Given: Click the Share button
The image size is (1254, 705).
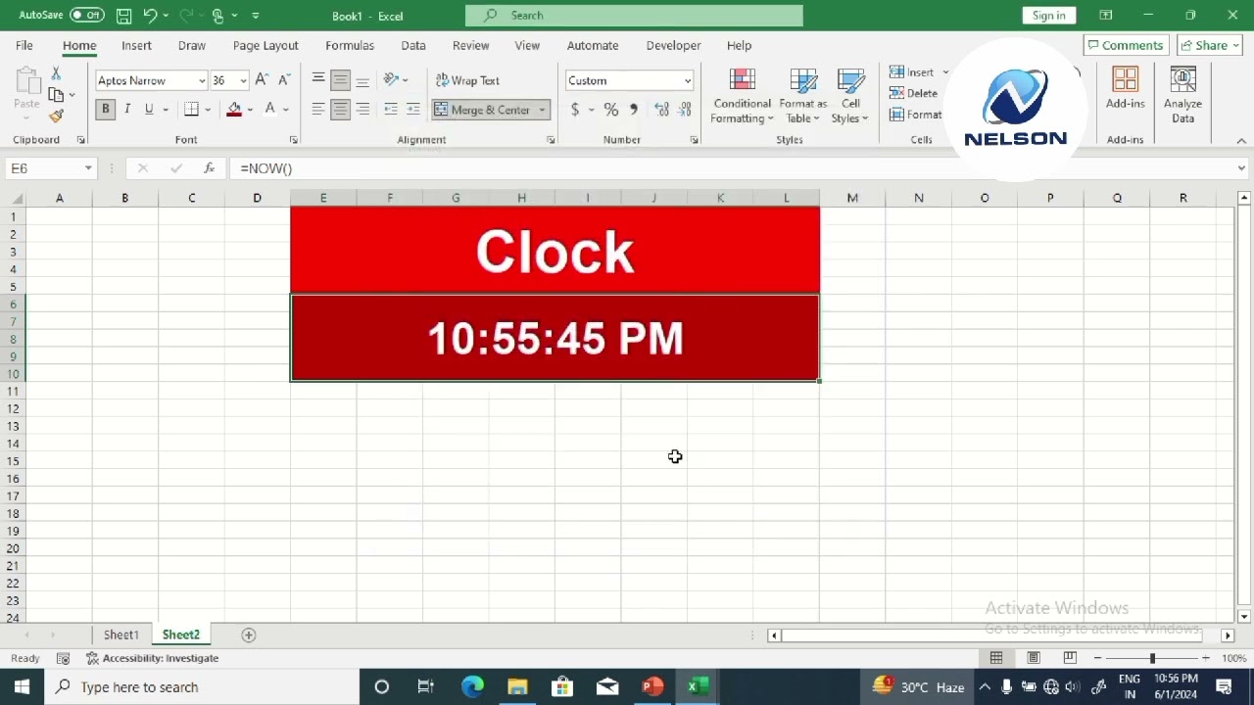Looking at the screenshot, I should (1210, 45).
